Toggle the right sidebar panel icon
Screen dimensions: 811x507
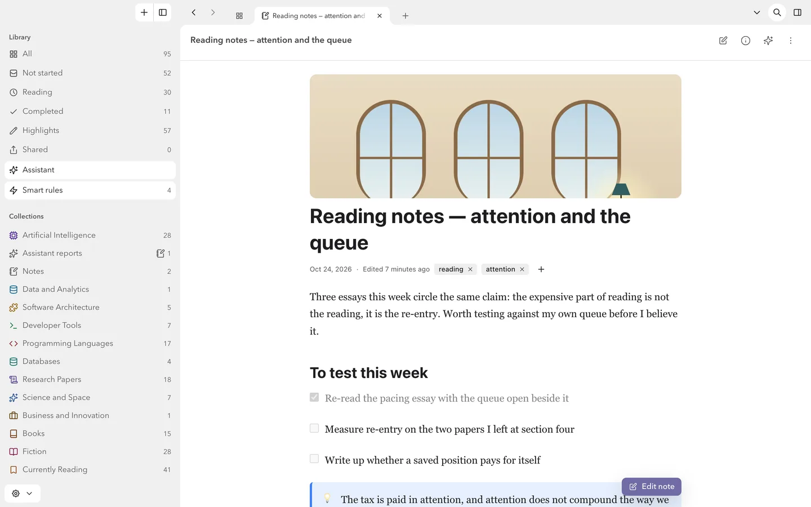click(797, 12)
